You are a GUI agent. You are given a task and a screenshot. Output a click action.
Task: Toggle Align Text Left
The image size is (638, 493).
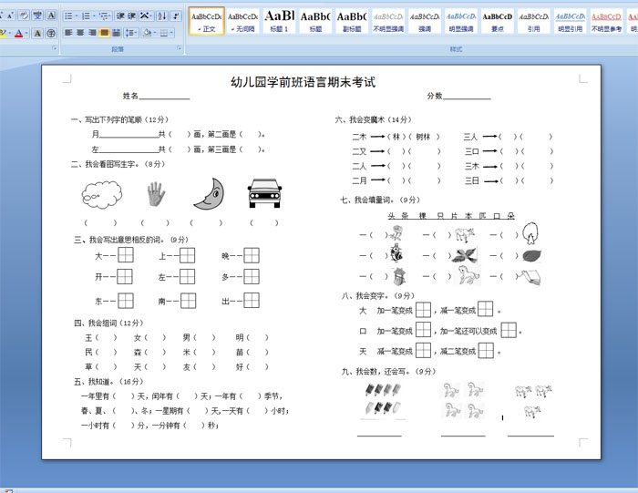(x=68, y=33)
